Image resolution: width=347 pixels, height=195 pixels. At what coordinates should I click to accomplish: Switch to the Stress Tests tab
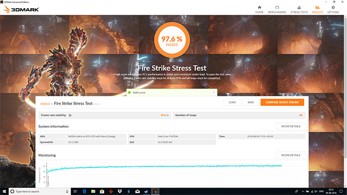tap(299, 10)
